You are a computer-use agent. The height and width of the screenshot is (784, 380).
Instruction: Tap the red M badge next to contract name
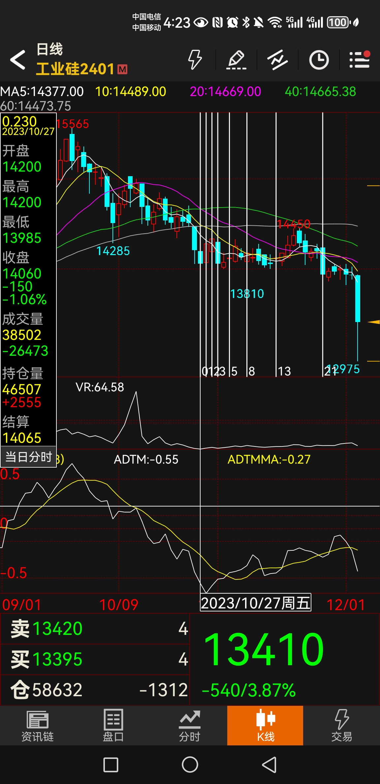(x=122, y=69)
